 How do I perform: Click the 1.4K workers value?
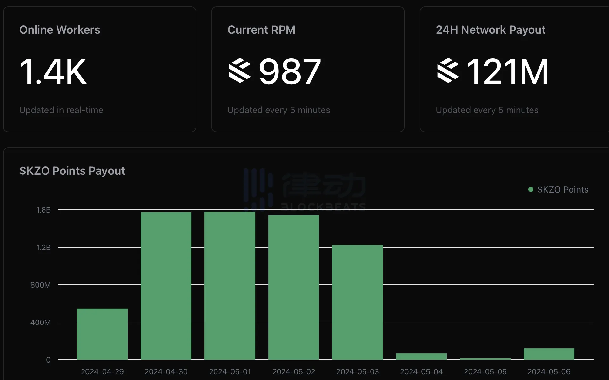(x=53, y=72)
